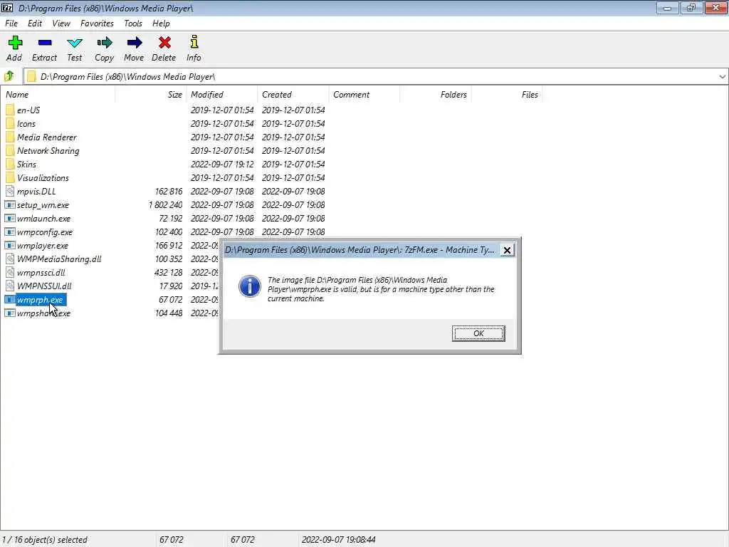Click the info icon in the dialog
The width and height of the screenshot is (729, 547).
(x=250, y=286)
